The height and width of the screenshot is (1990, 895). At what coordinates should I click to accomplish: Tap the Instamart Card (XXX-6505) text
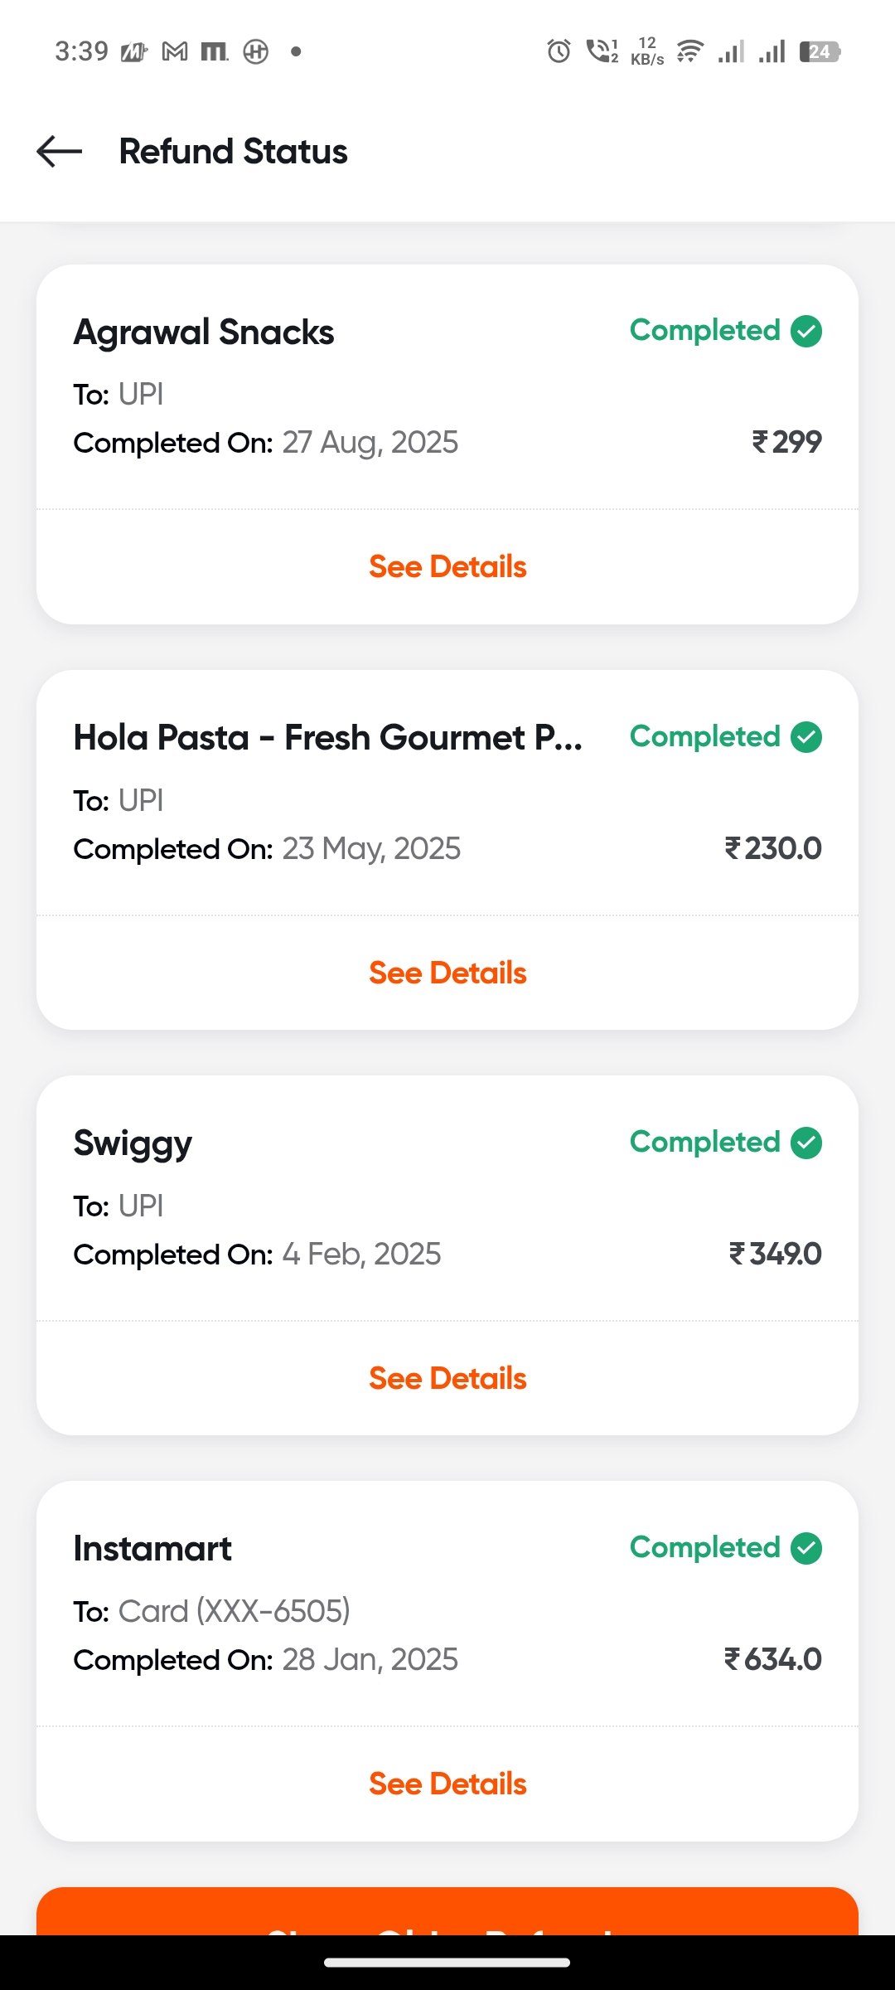(x=234, y=1611)
